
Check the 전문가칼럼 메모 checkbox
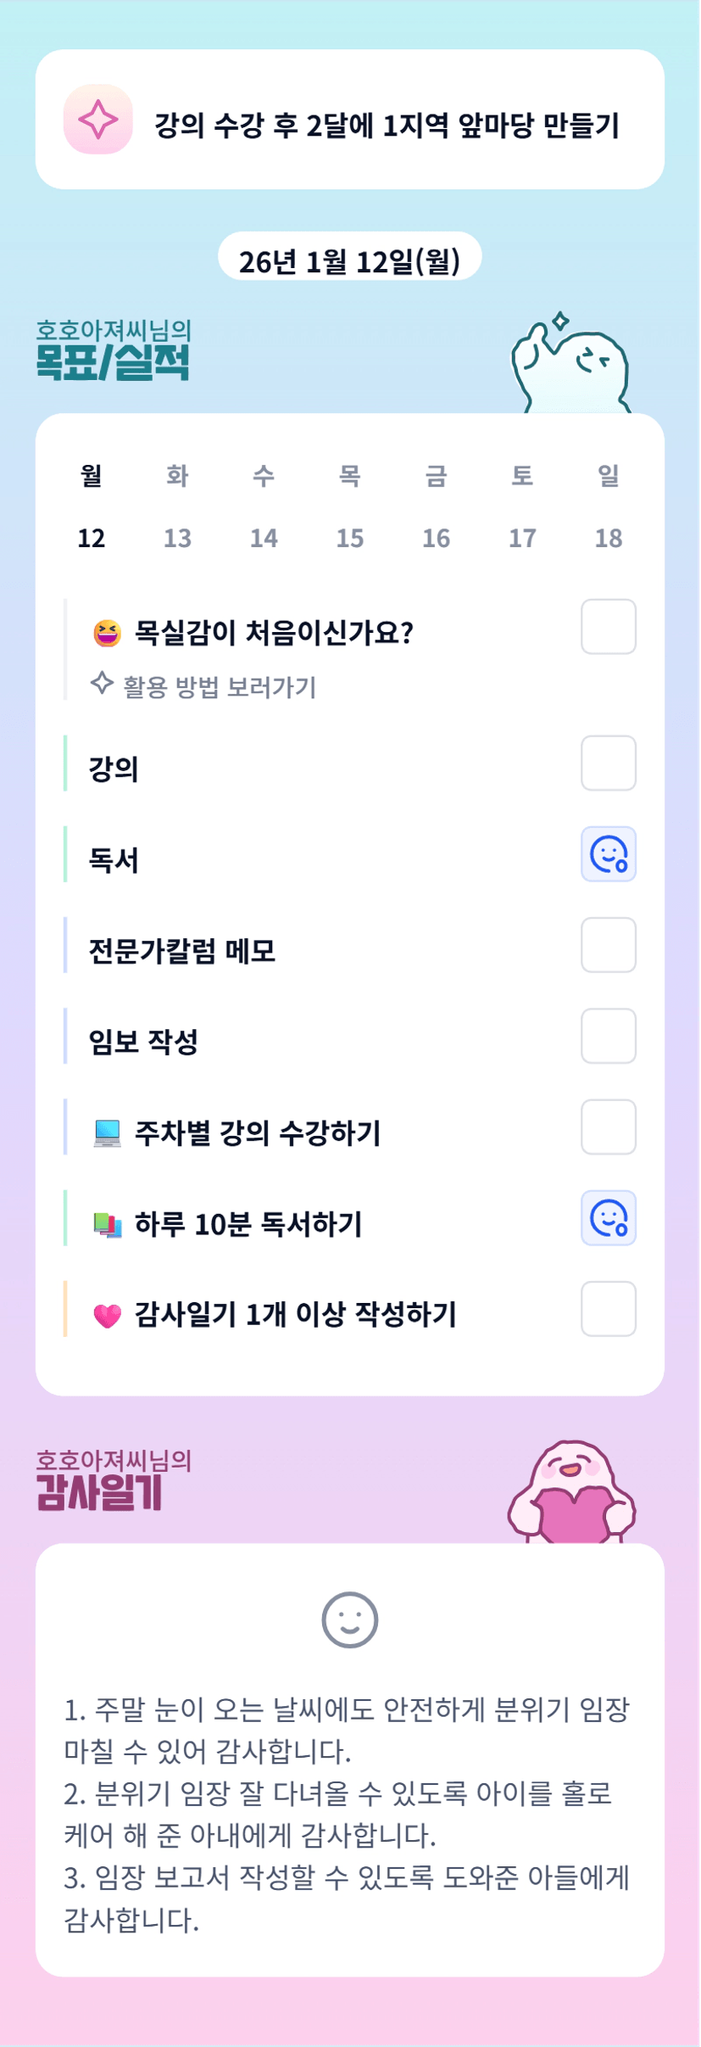[608, 945]
